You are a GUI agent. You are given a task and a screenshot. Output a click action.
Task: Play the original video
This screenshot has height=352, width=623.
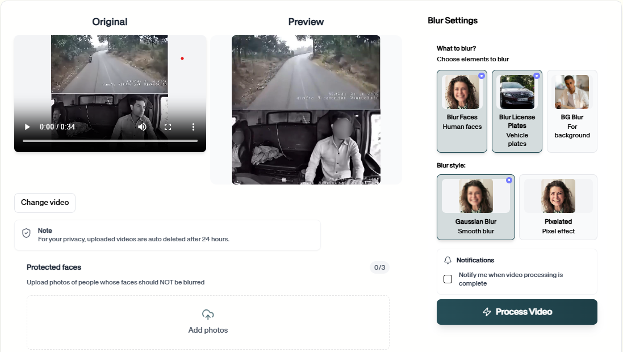(x=27, y=127)
